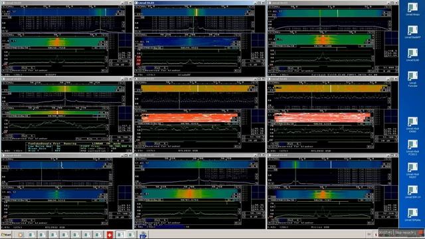Click the AIRSPY label in the Linrad status line
Viewport: 425px width, 239px height.
tap(50, 74)
